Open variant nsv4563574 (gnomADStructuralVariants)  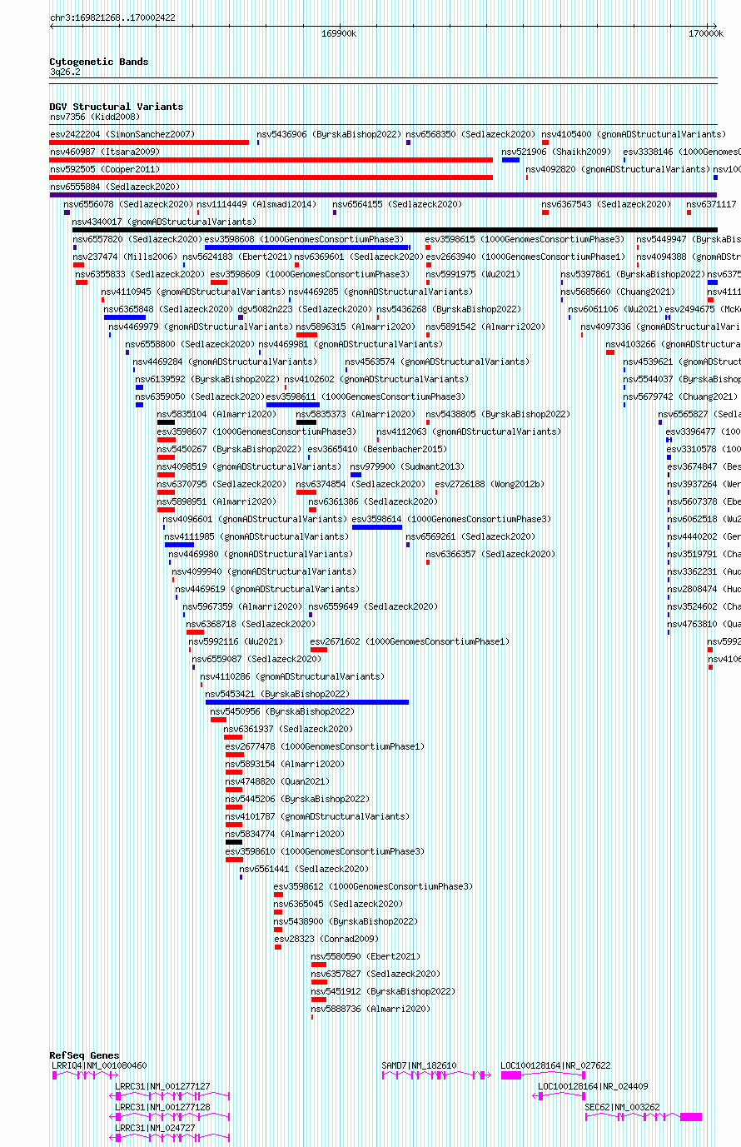tap(436, 362)
